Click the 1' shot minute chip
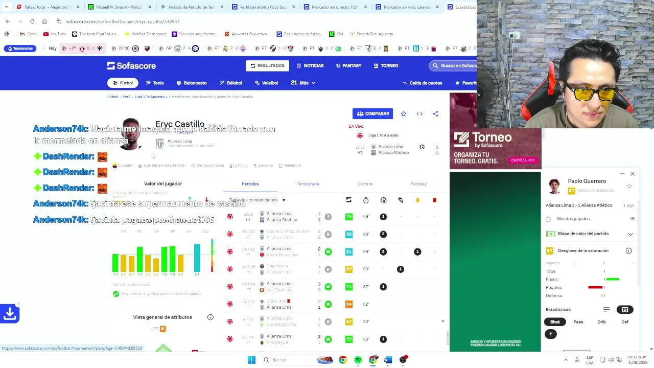654x368 pixels. tap(551, 334)
